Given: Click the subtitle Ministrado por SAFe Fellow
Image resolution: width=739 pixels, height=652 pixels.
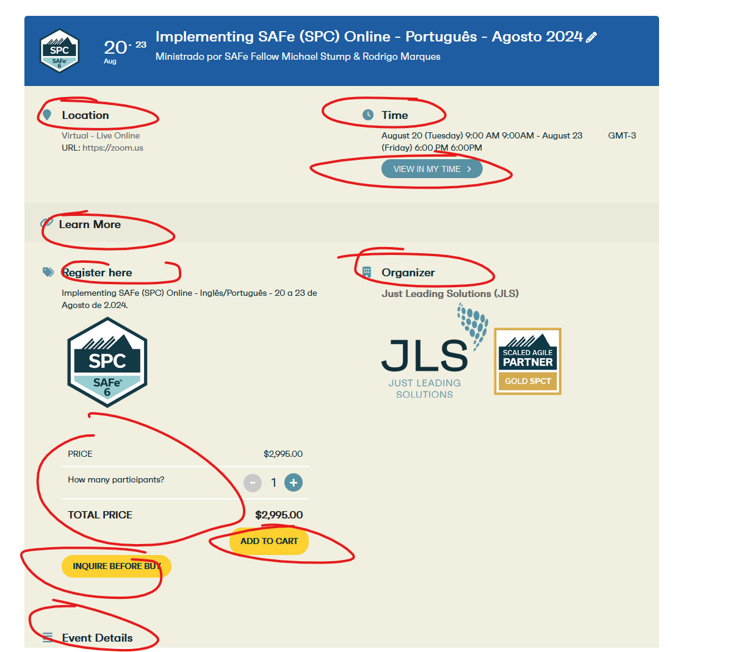Looking at the screenshot, I should coord(298,56).
